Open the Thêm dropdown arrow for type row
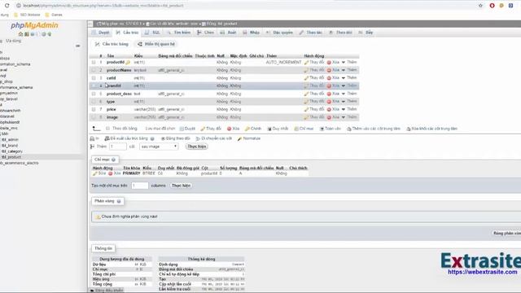The height and width of the screenshot is (293, 521). click(x=344, y=102)
